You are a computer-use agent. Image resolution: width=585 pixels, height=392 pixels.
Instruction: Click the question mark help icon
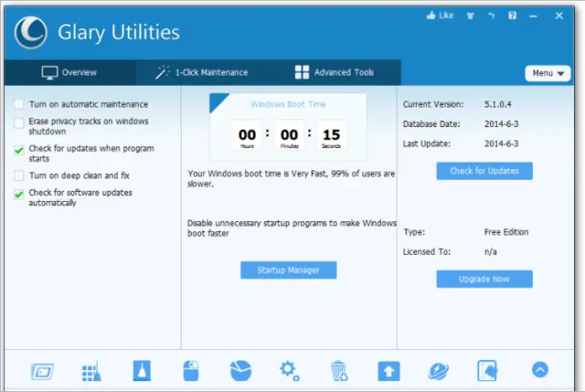pyautogui.click(x=512, y=15)
